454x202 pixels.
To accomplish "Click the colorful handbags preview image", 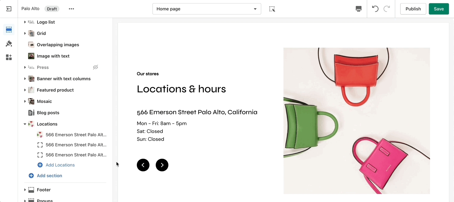I will (x=357, y=121).
